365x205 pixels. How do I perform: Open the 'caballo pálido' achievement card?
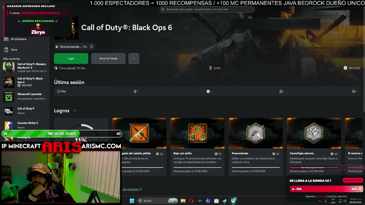pyautogui.click(x=139, y=147)
